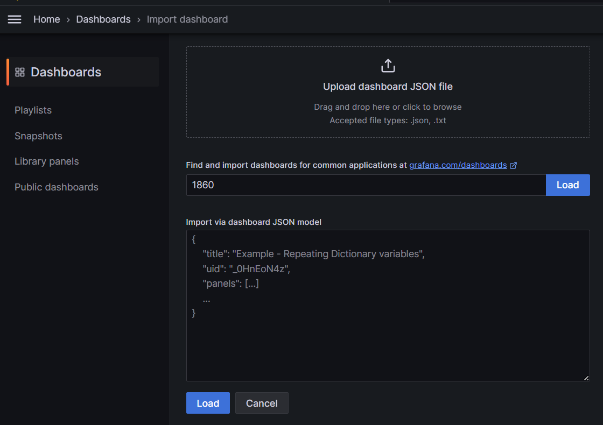Open Public dashboards page
This screenshot has width=603, height=425.
(x=56, y=187)
